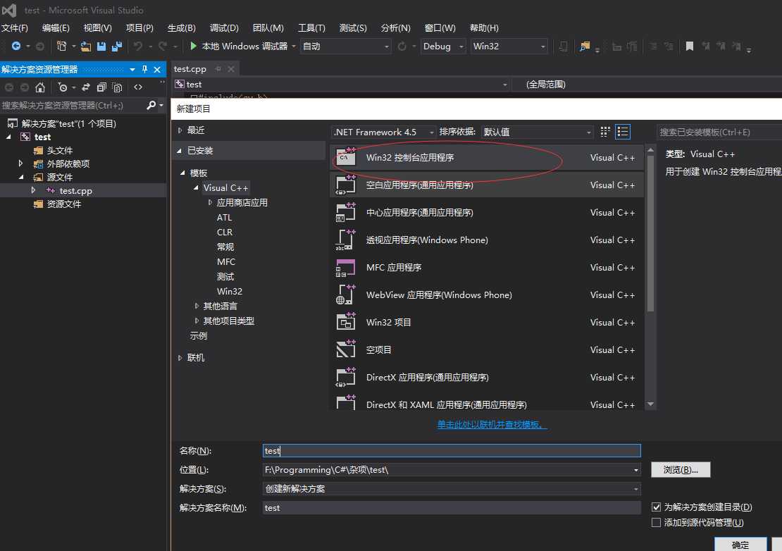This screenshot has height=551, width=782.
Task: Select the pivot app Windows Phone template
Action: pos(487,240)
